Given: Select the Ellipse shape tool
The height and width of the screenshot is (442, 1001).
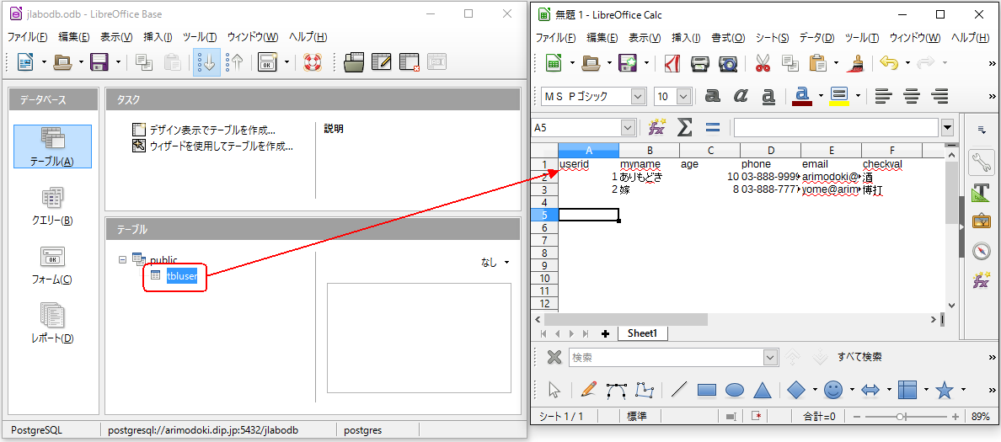Looking at the screenshot, I should coord(735,390).
